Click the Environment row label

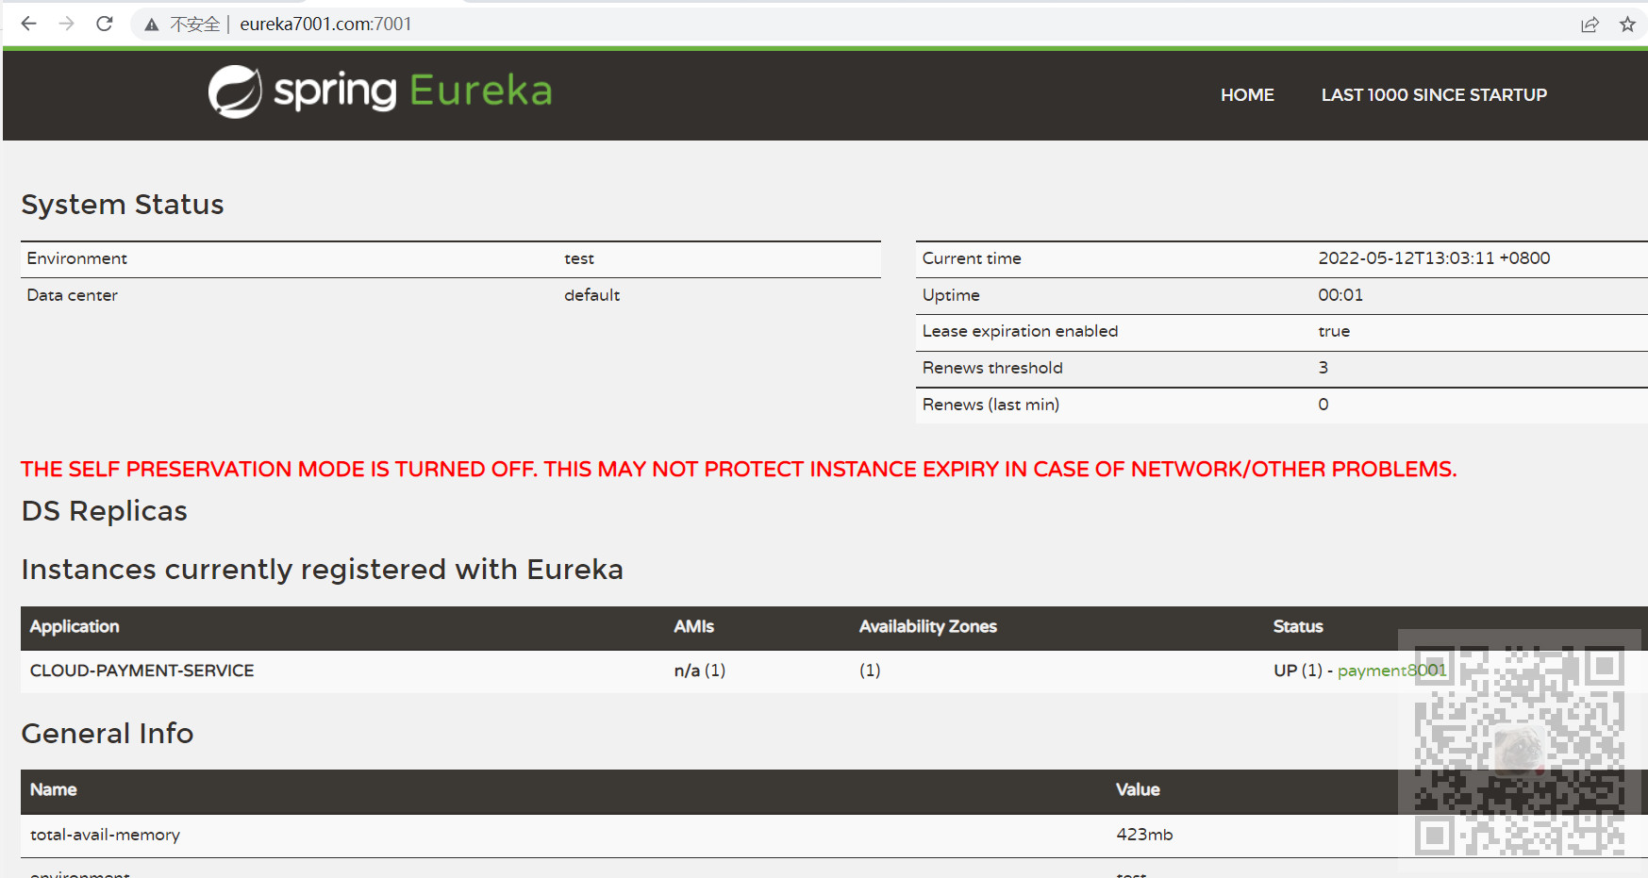click(77, 258)
